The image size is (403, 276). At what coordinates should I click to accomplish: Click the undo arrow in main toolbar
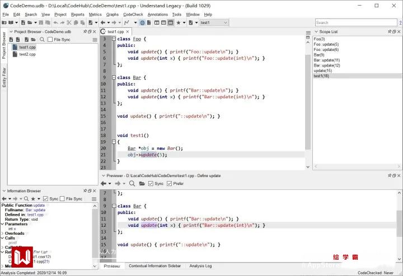click(55, 22)
